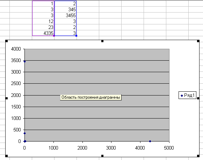
Task: Select the cell containing 3455
Action: (x=65, y=15)
